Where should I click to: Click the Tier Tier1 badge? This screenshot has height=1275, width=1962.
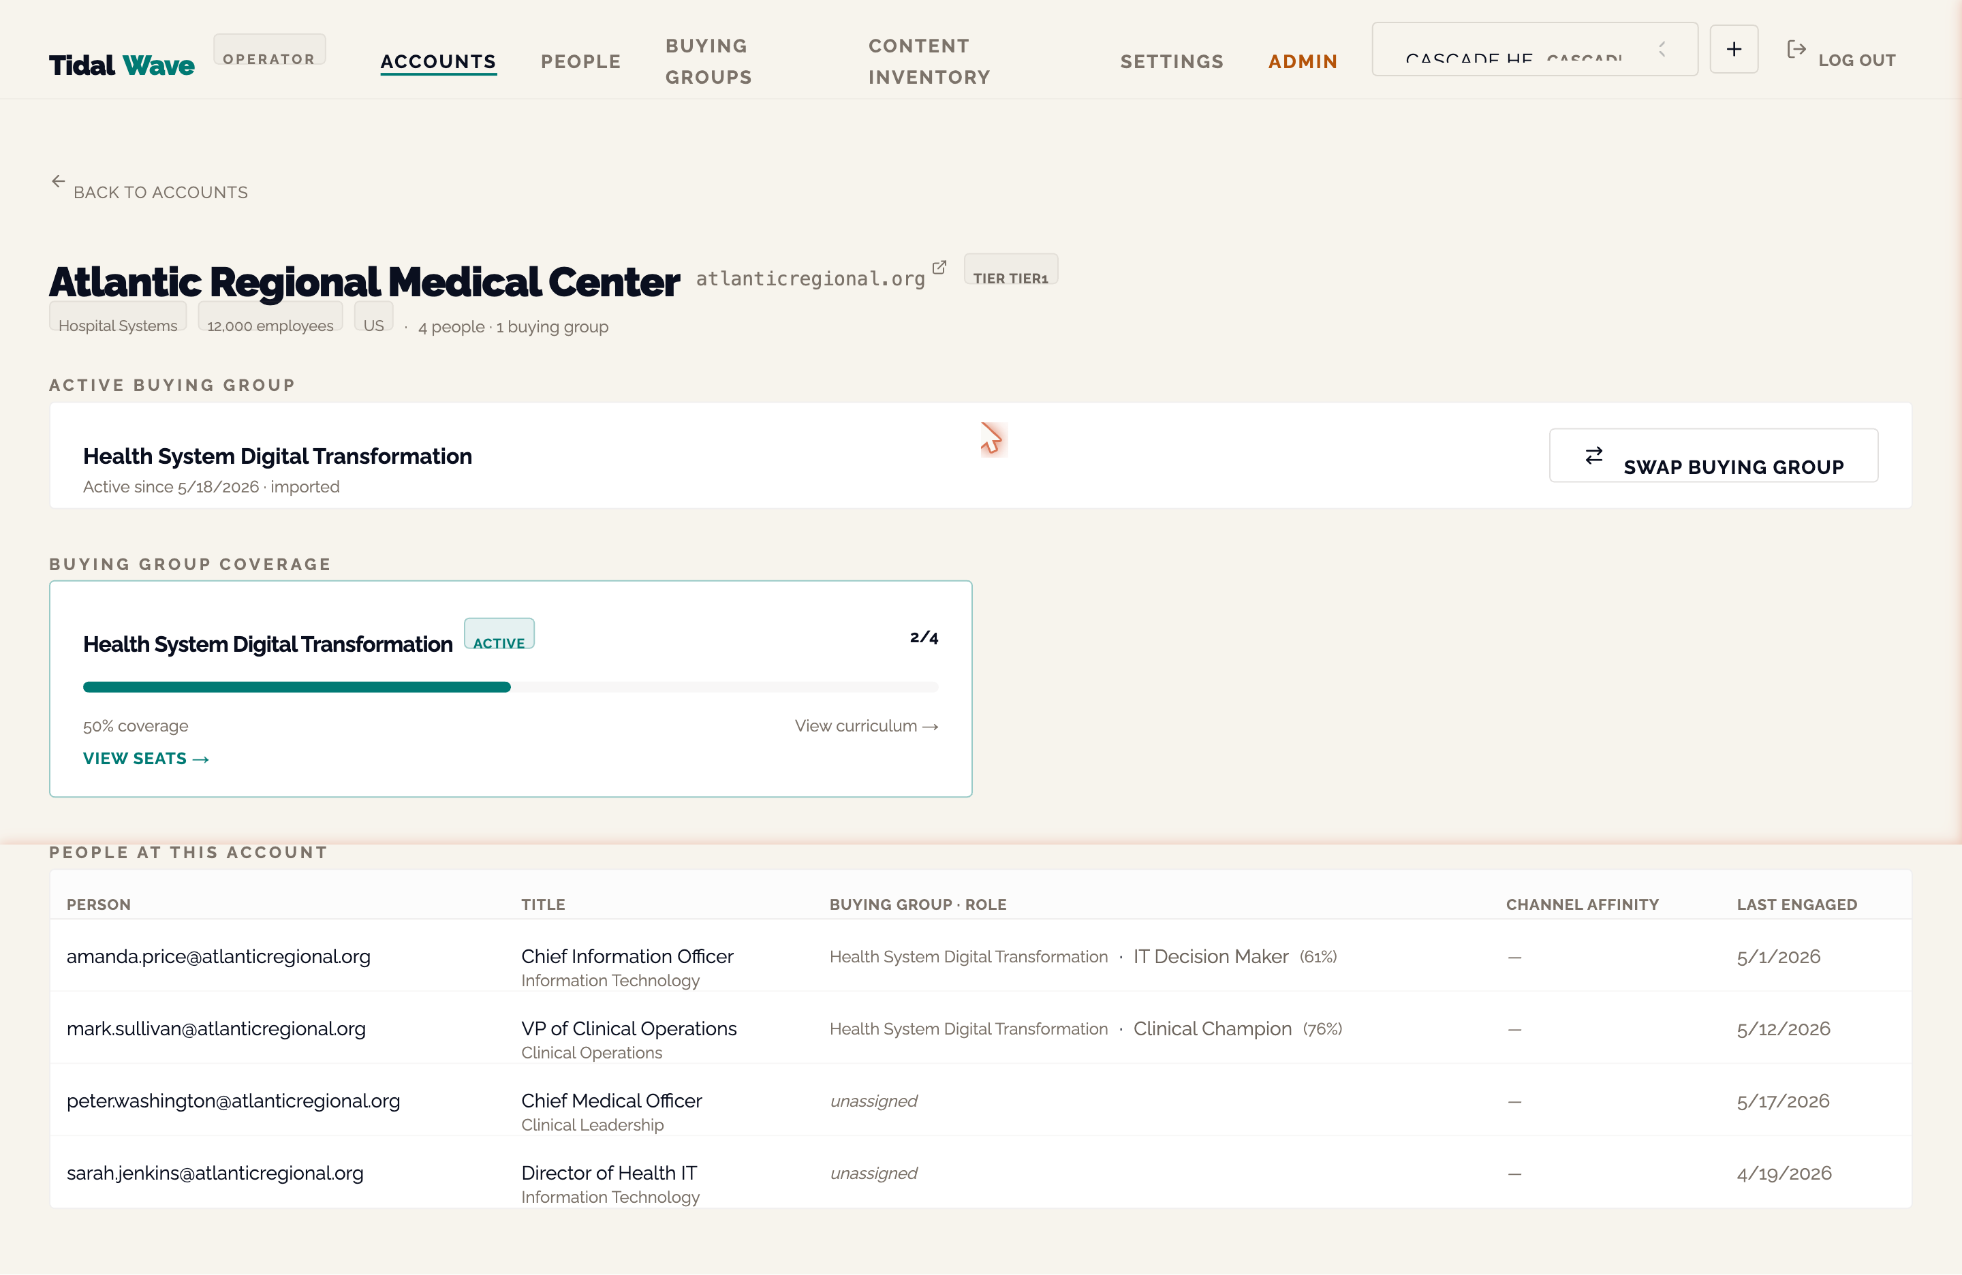point(1011,270)
